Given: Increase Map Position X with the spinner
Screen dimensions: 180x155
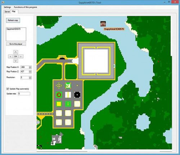Looking at the screenshot, I should [30, 66].
